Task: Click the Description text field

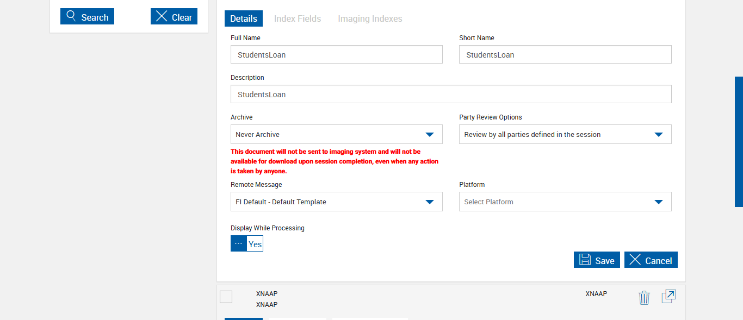Action: click(x=451, y=95)
